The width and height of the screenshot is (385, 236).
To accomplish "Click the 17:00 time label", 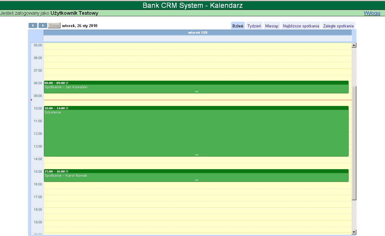I will pyautogui.click(x=38, y=197).
